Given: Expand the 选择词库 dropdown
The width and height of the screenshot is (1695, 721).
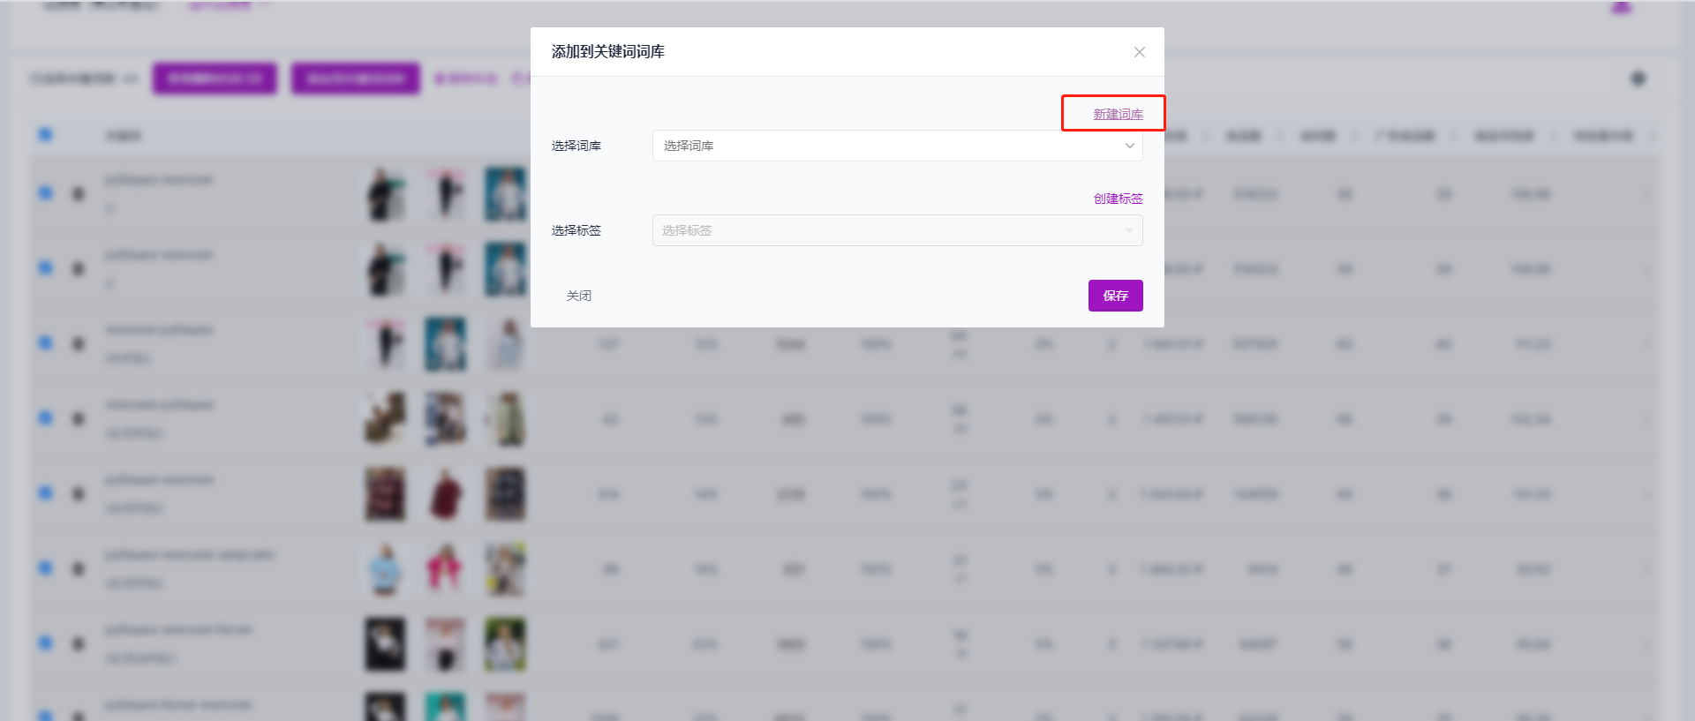Looking at the screenshot, I should (897, 146).
